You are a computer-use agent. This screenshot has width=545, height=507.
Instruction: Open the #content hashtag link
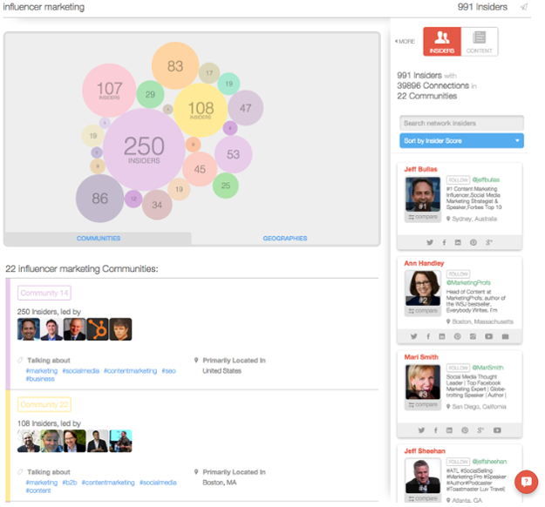(x=38, y=490)
